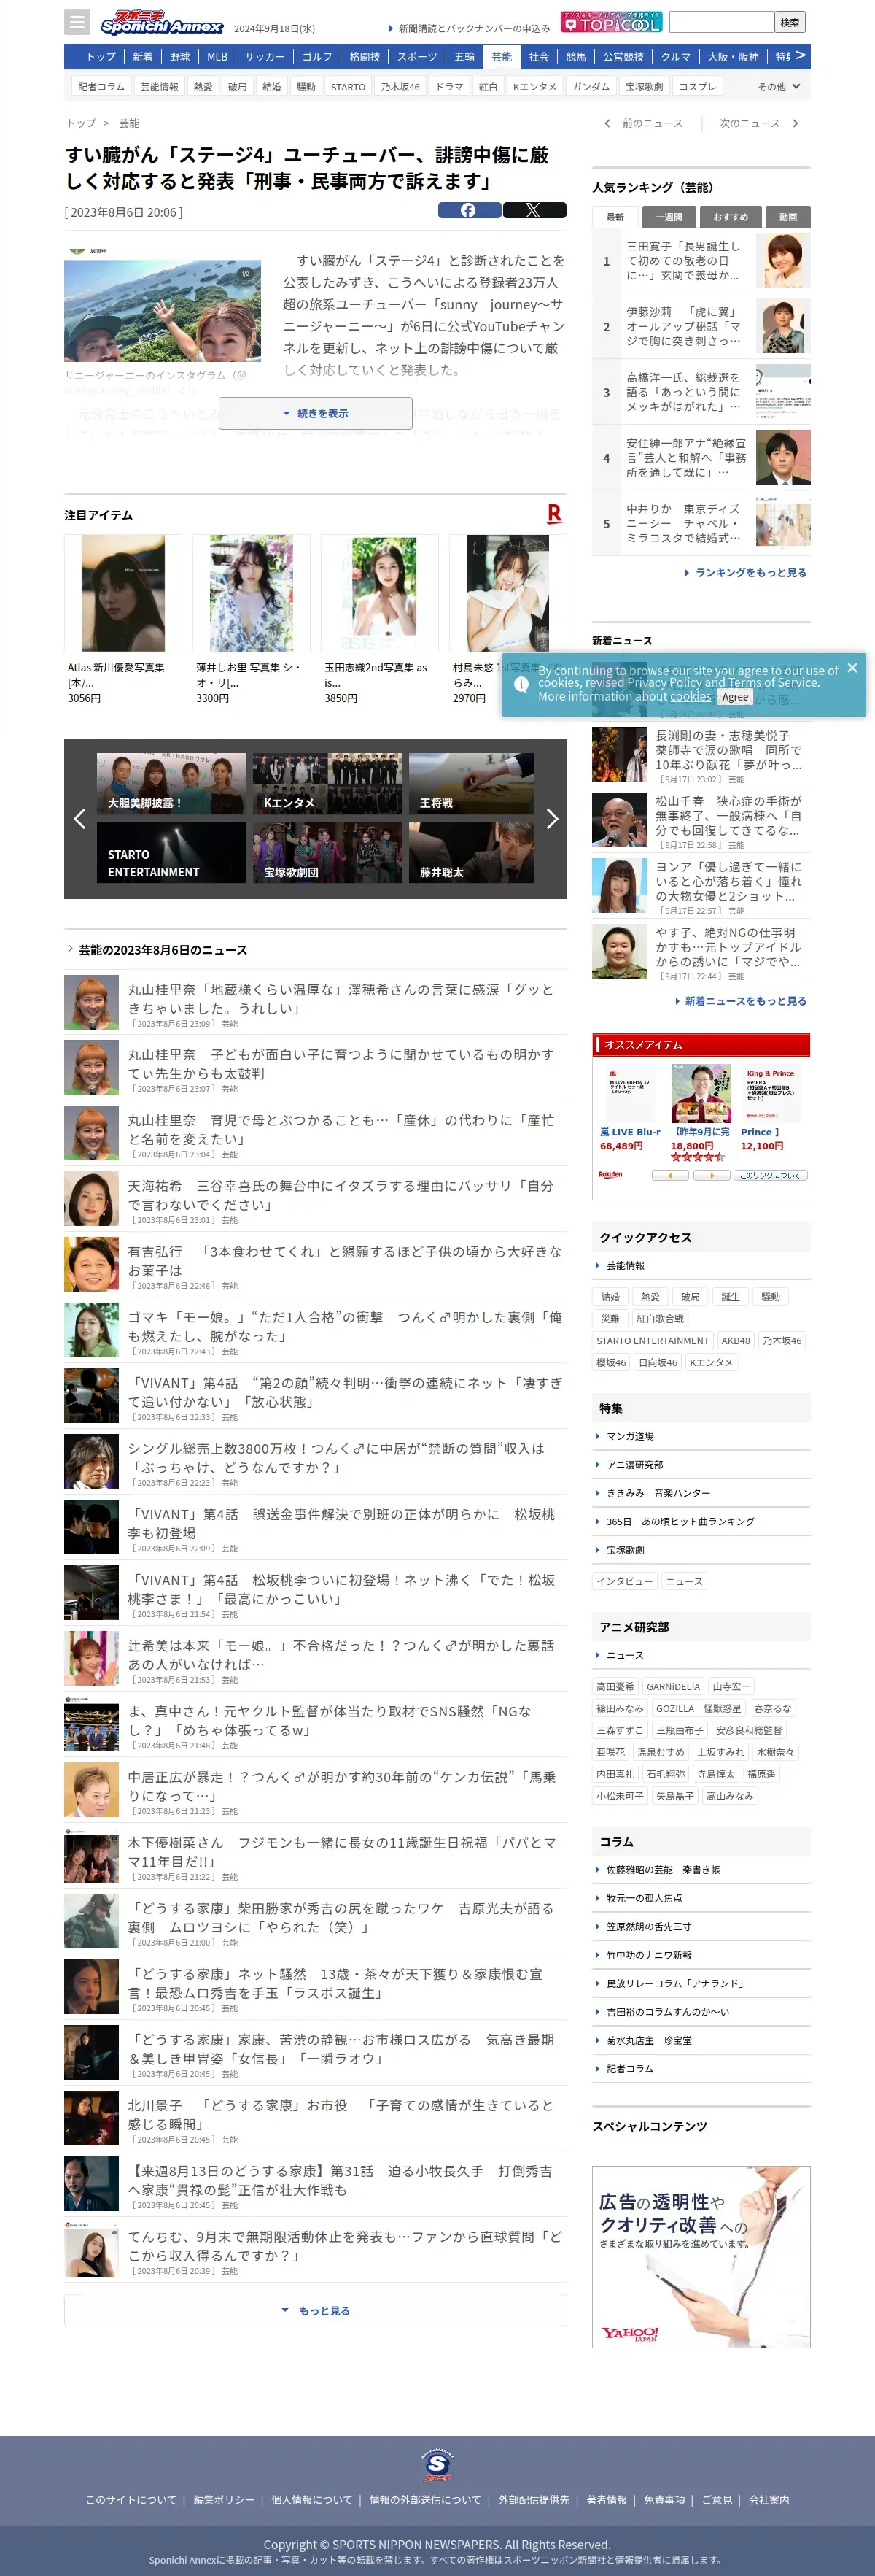Open 会社案内 footer link
Viewport: 875px width, 2576px height.
point(769,2500)
